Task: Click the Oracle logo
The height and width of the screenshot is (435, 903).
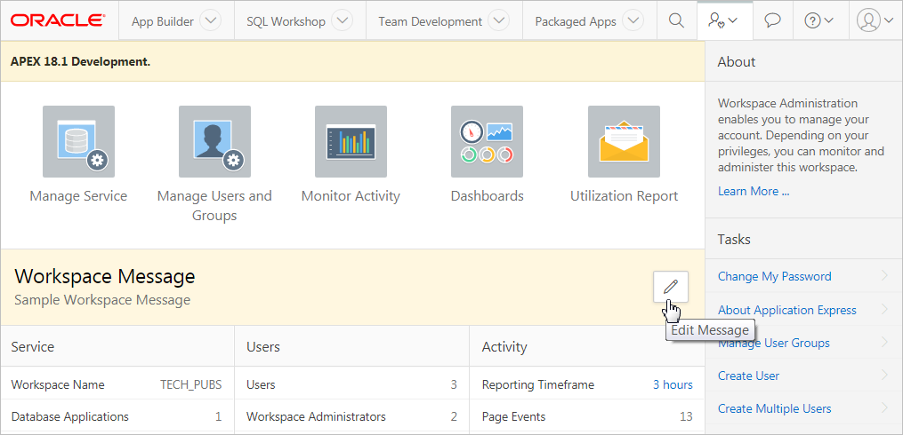Action: point(59,20)
